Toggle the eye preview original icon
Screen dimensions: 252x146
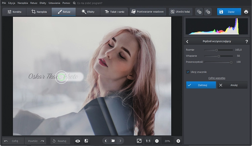pyautogui.click(x=78, y=141)
